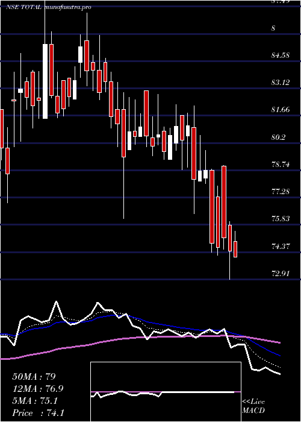This screenshot has width=301, height=422.
Task: Select the 84.58 price axis label
Action: tap(281, 55)
